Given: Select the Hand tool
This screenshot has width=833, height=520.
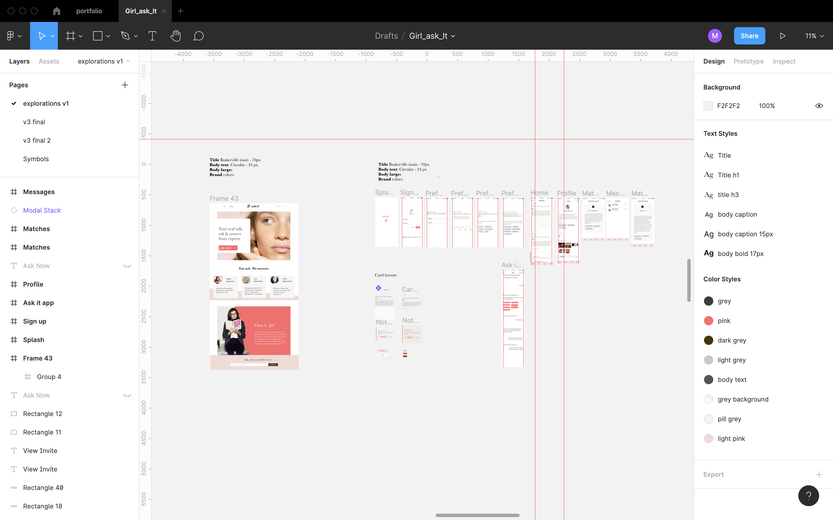Looking at the screenshot, I should click(176, 36).
